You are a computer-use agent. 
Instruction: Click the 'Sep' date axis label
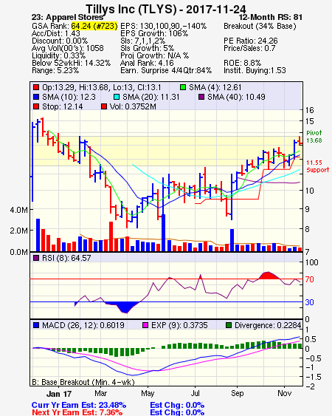[237, 393]
